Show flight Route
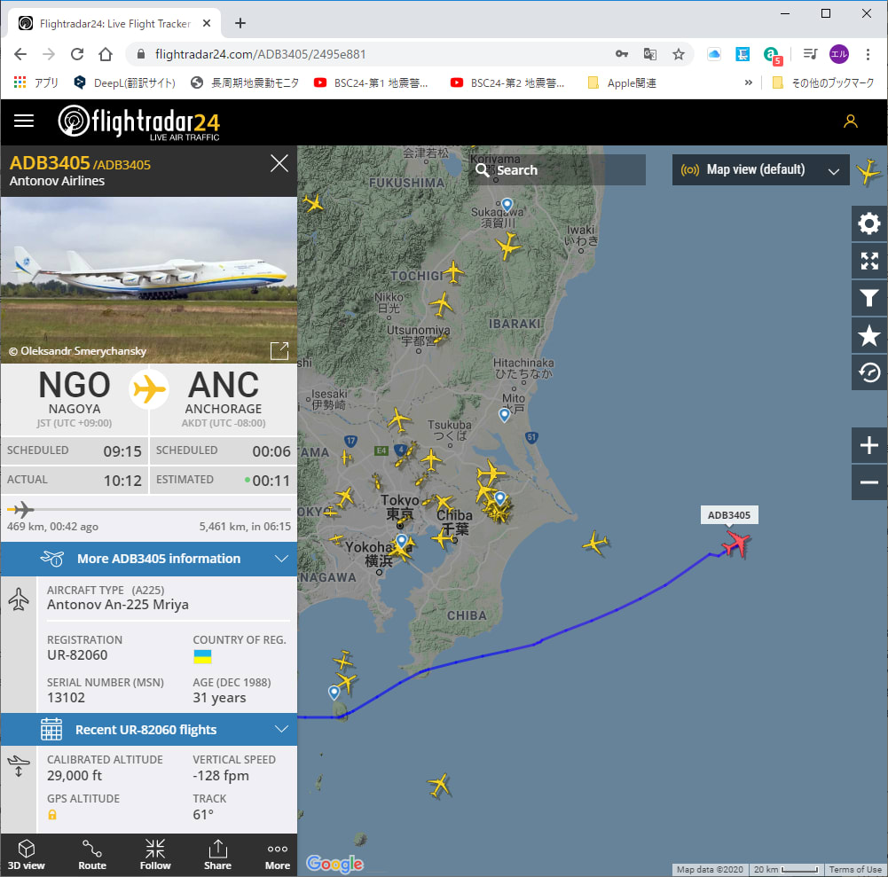The height and width of the screenshot is (877, 888). [x=91, y=854]
